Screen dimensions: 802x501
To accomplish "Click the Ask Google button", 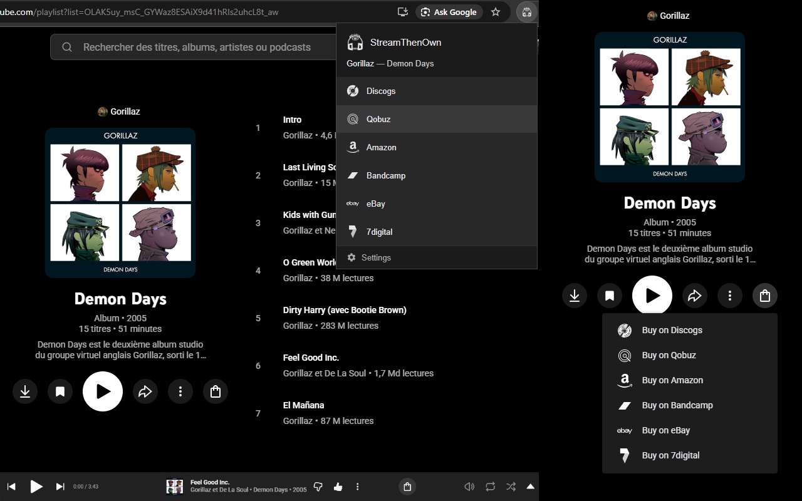I will pos(449,12).
